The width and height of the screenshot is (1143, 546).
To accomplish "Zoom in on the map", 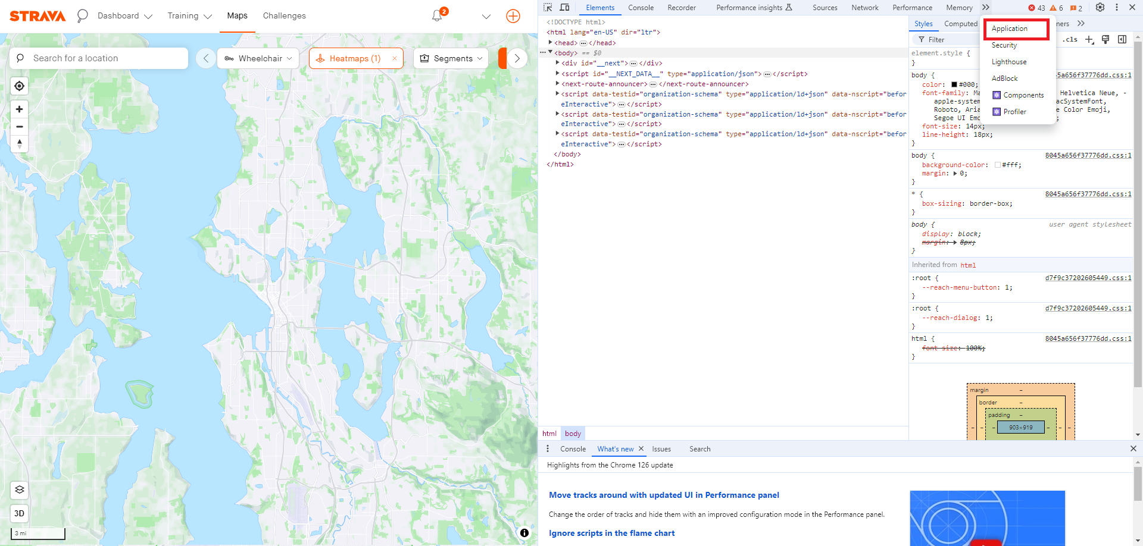I will click(20, 109).
